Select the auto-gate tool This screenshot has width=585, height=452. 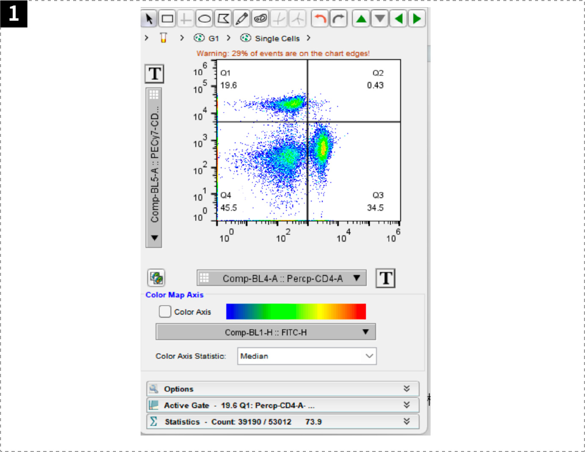click(x=260, y=19)
